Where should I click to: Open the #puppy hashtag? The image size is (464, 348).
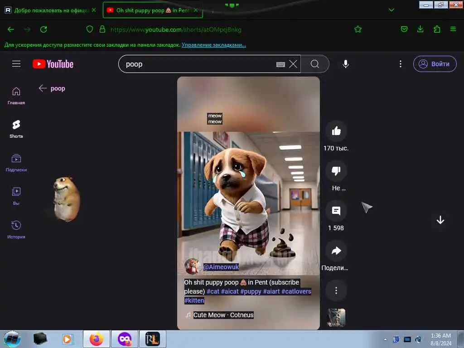[x=251, y=291]
